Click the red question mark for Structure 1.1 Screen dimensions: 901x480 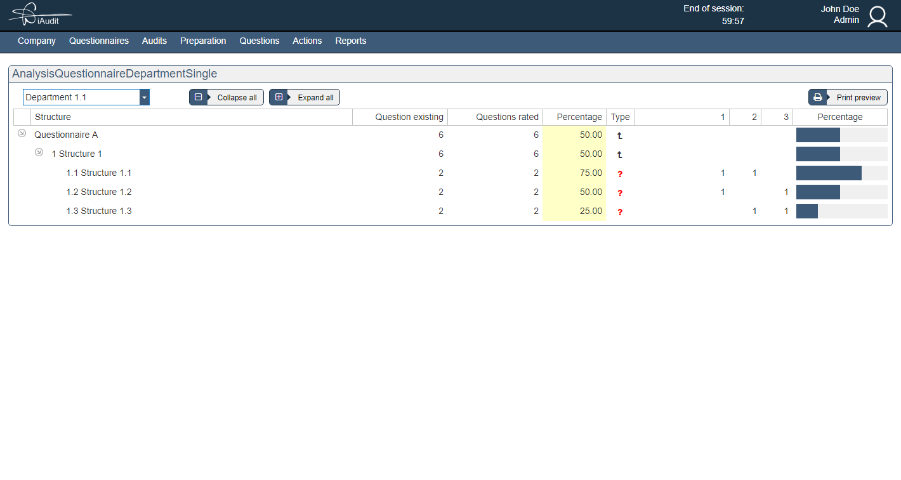point(620,173)
